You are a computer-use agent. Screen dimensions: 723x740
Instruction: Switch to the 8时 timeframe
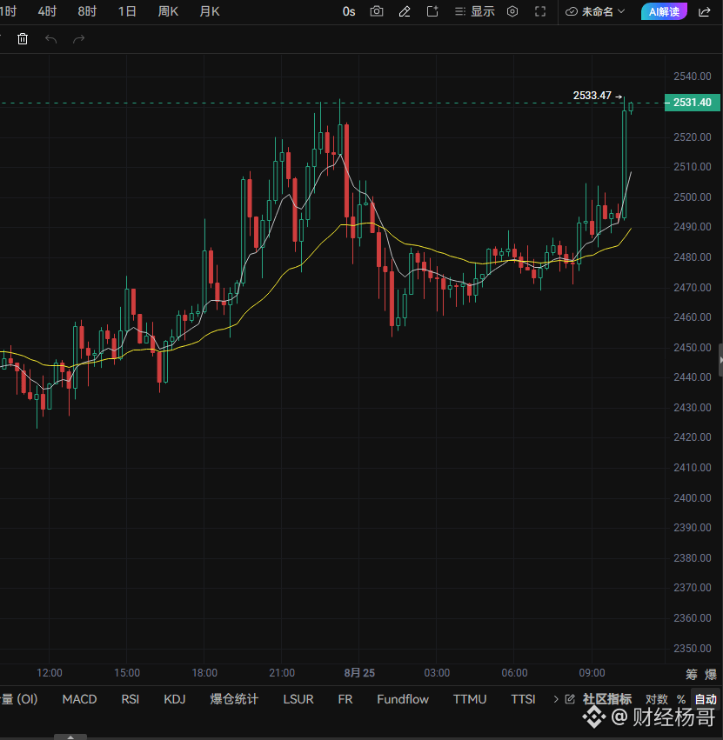coord(87,11)
